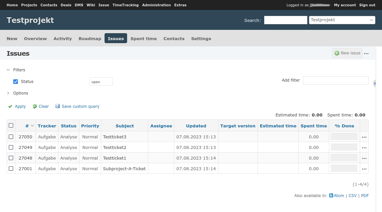Click the Clear filters reload icon
This screenshot has width=382, height=212.
tap(35, 106)
